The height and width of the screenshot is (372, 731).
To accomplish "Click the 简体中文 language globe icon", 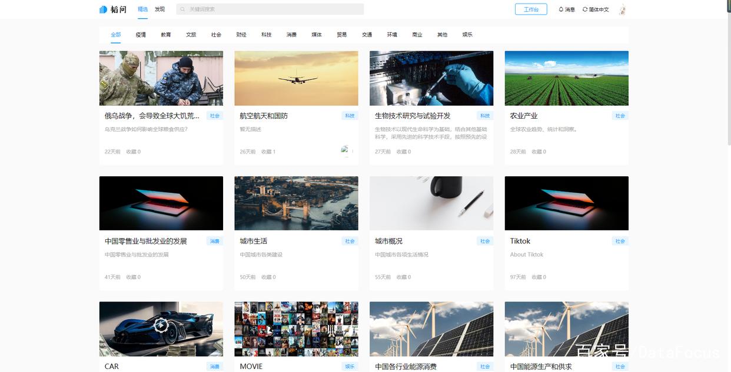I will click(x=584, y=9).
